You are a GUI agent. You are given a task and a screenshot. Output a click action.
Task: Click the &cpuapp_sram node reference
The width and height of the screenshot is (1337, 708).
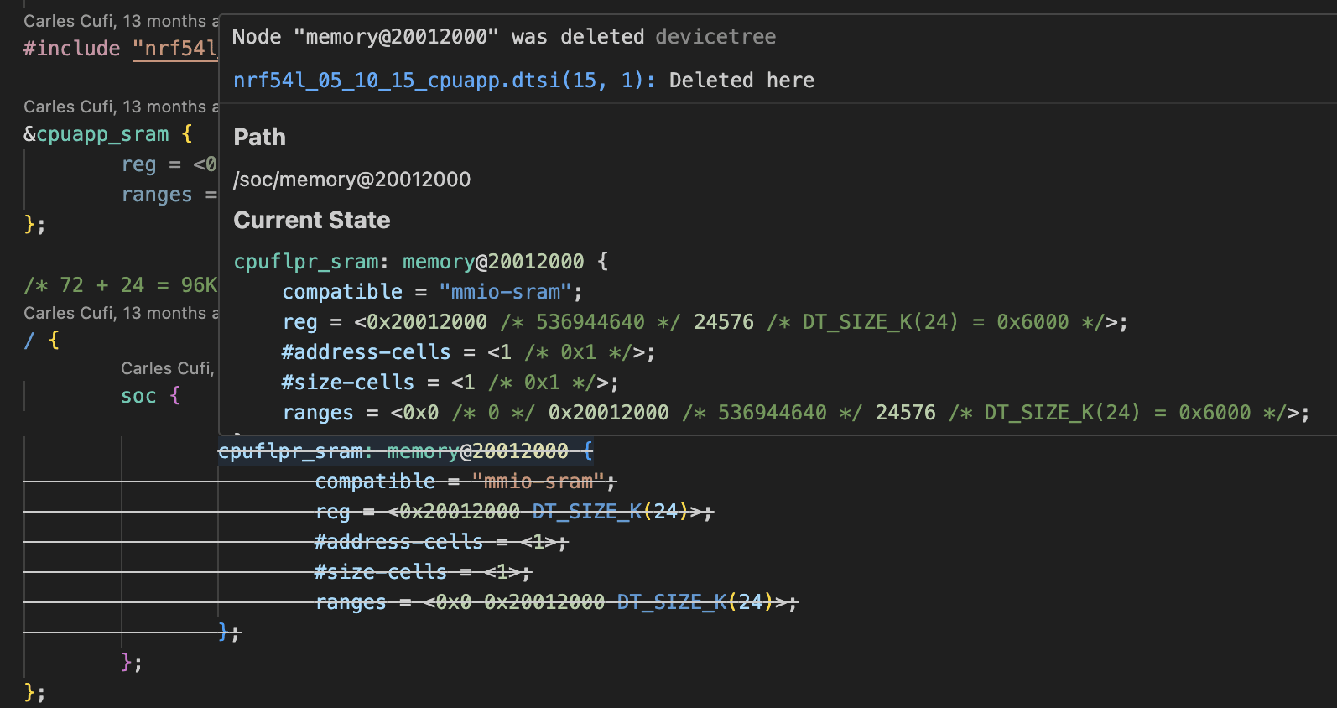96,134
